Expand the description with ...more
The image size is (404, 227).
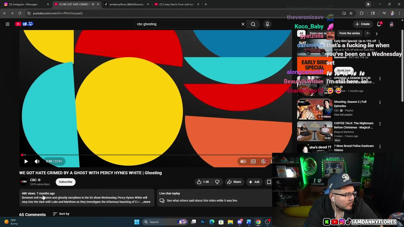point(146,202)
